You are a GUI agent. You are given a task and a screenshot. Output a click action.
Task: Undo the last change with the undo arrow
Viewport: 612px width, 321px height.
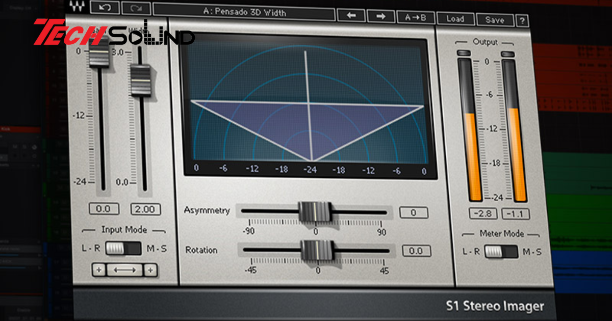tap(105, 8)
